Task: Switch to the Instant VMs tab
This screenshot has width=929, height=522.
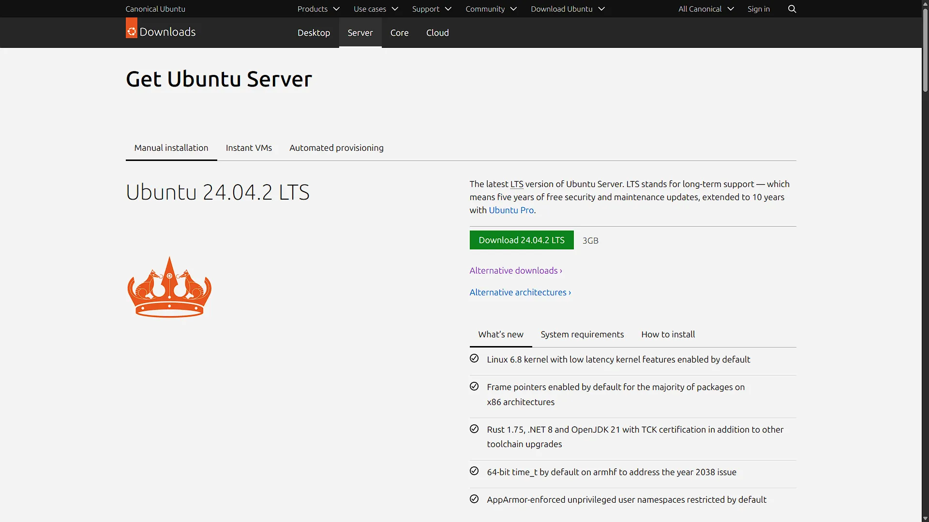Action: (x=249, y=148)
